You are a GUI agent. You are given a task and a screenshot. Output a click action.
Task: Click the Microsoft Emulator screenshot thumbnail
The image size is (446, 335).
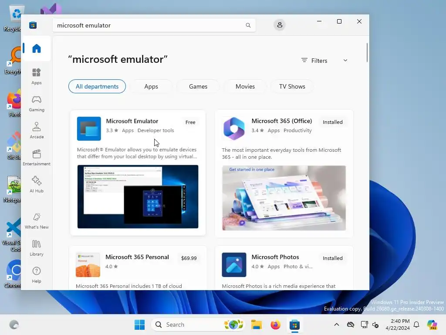[138, 197]
